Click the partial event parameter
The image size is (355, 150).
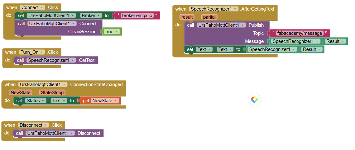209,17
